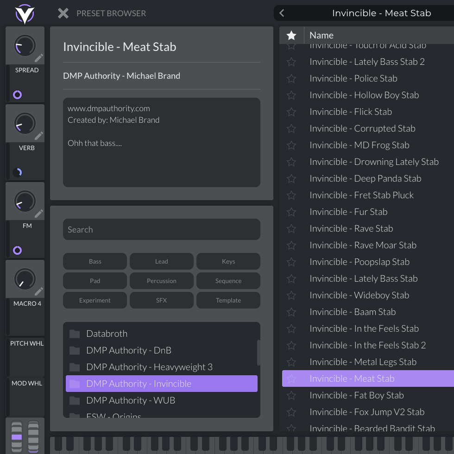Image resolution: width=454 pixels, height=454 pixels.
Task: Click the Vital logo icon
Action: [x=25, y=13]
